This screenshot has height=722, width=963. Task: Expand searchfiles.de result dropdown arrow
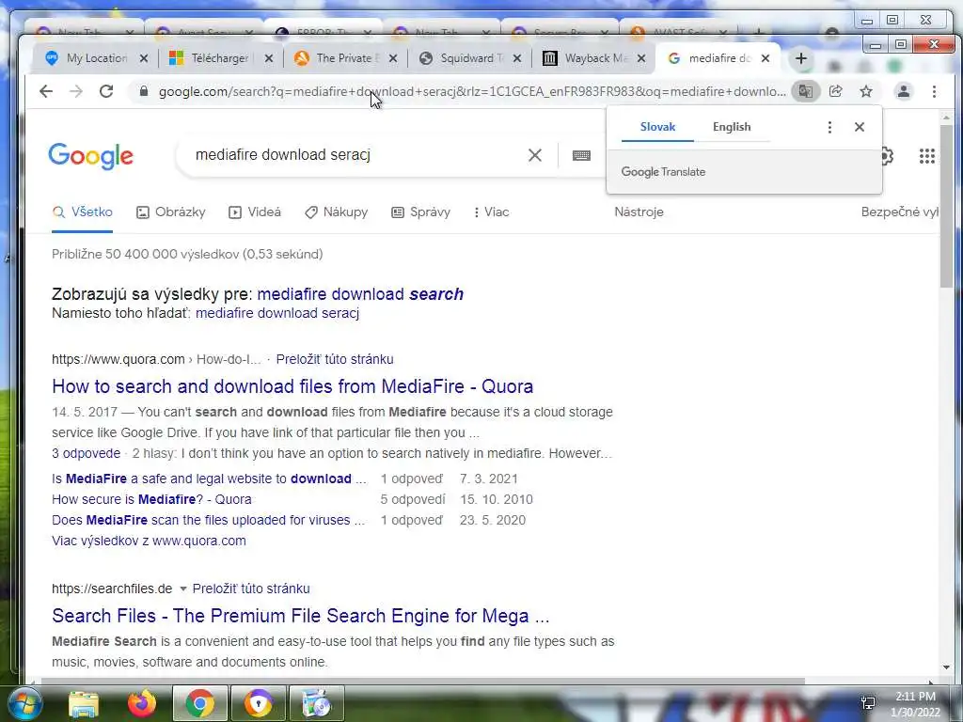tap(183, 589)
